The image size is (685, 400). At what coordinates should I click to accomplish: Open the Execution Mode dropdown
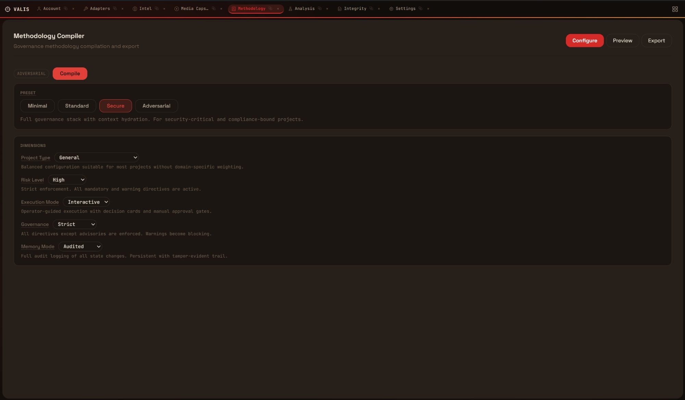[86, 202]
